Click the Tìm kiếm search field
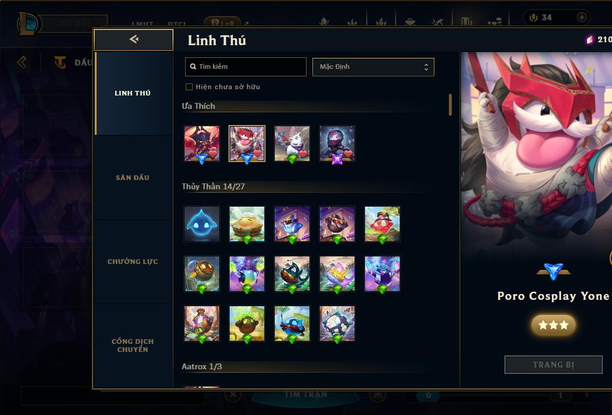 point(245,67)
